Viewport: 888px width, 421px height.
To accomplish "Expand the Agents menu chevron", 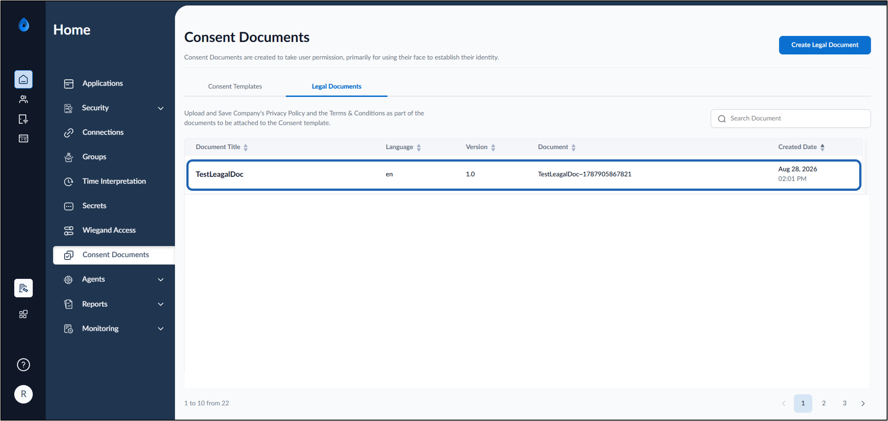I will click(x=161, y=280).
